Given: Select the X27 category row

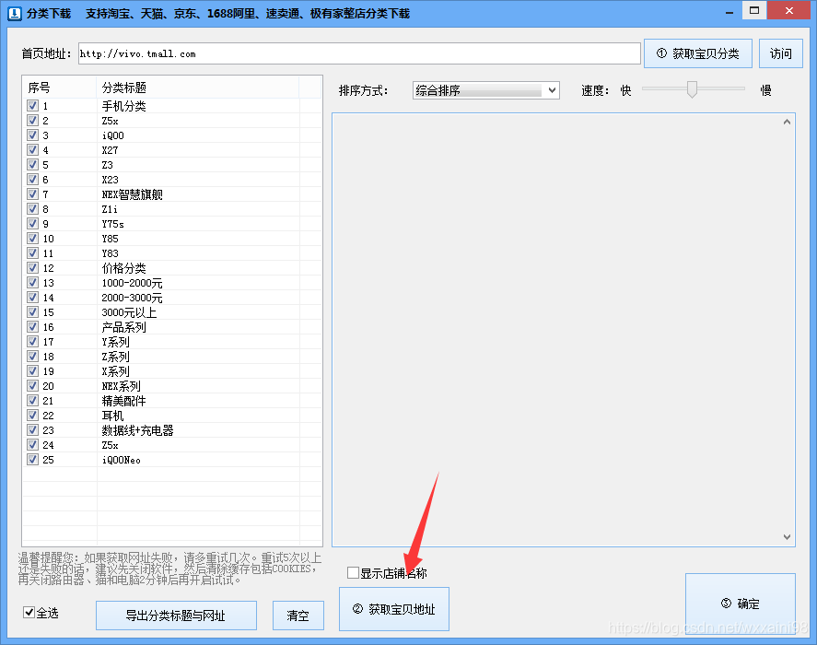Looking at the screenshot, I should coord(172,150).
